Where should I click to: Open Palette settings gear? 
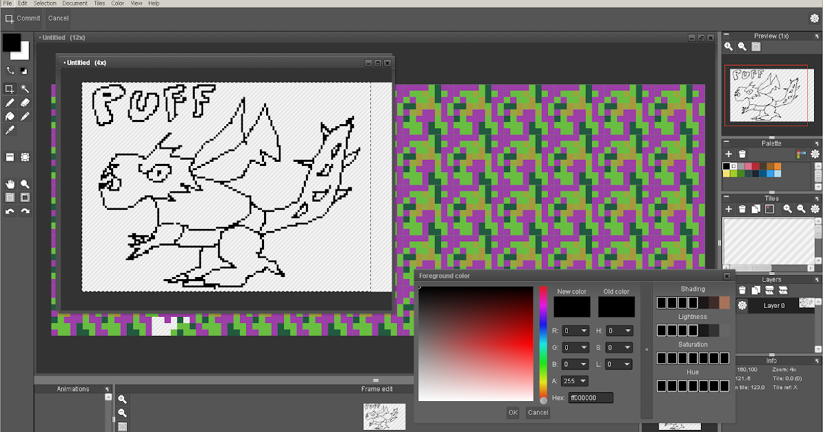coord(815,154)
